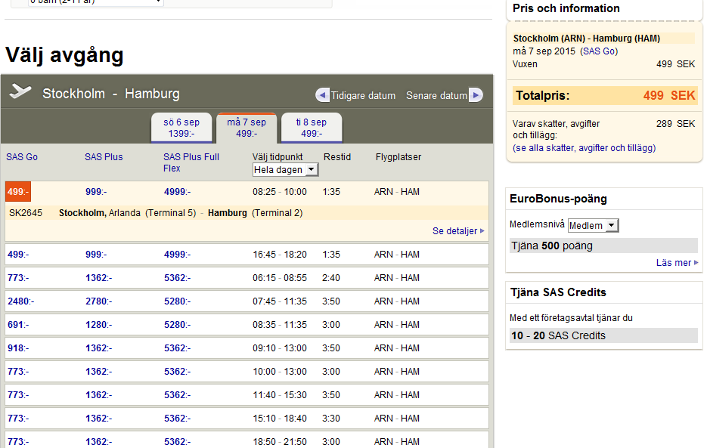Switch to the sö 6 sep date tab
Viewport: 707px width, 448px height.
click(181, 128)
